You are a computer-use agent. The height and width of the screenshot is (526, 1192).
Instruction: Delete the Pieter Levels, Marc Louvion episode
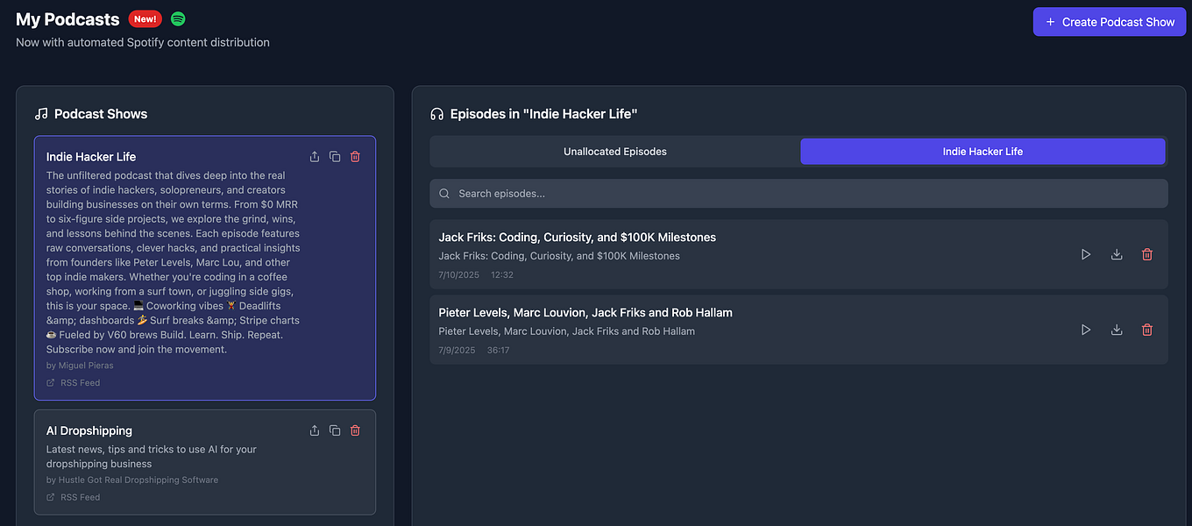pos(1147,330)
